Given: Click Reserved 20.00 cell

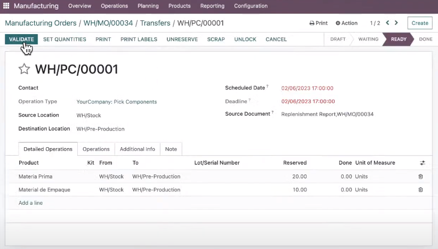Looking at the screenshot, I should 299,176.
